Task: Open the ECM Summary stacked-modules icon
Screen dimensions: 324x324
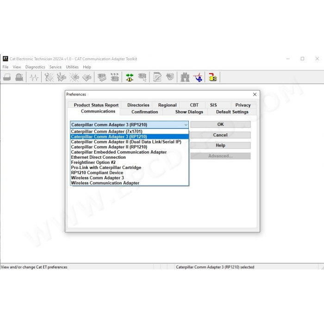Action: point(102,77)
